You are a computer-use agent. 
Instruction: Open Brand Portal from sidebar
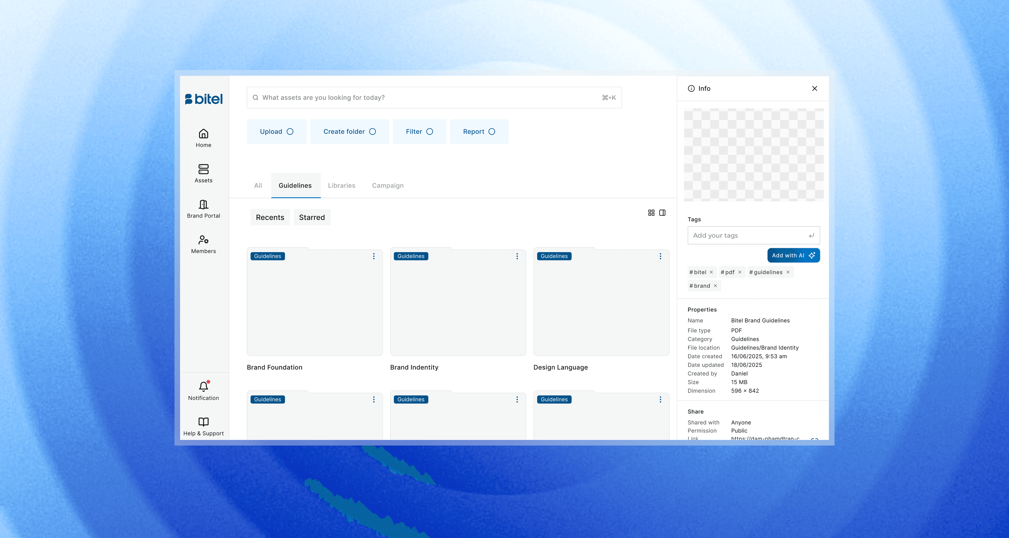(203, 209)
